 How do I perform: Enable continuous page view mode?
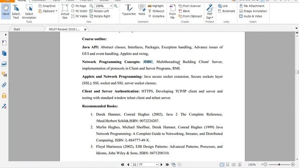pyautogui.click(x=228, y=165)
